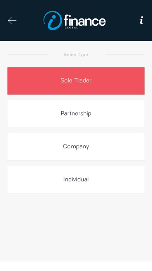
Task: Select Individual as the entity type
Action: pyautogui.click(x=76, y=180)
